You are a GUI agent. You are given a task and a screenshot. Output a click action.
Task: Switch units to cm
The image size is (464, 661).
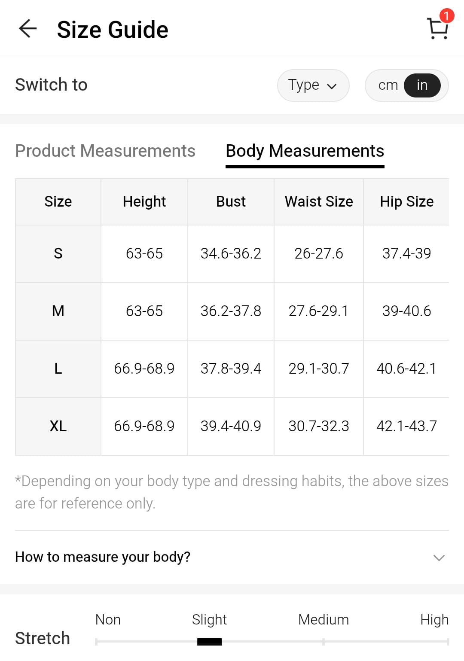point(388,85)
